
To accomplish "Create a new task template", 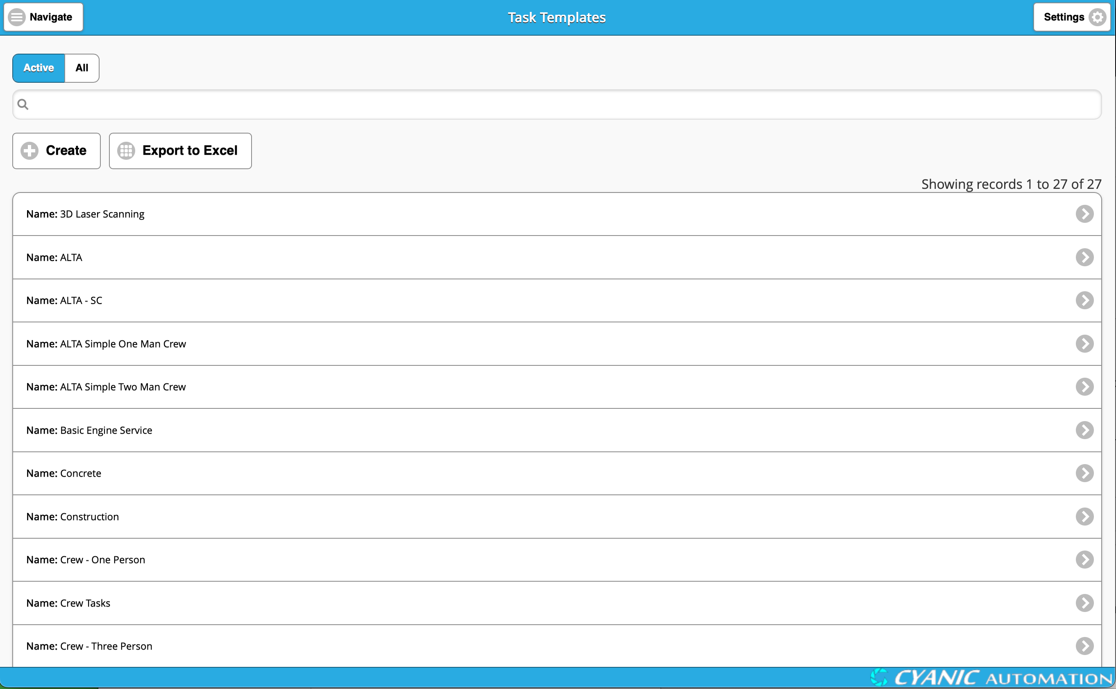I will pyautogui.click(x=57, y=151).
